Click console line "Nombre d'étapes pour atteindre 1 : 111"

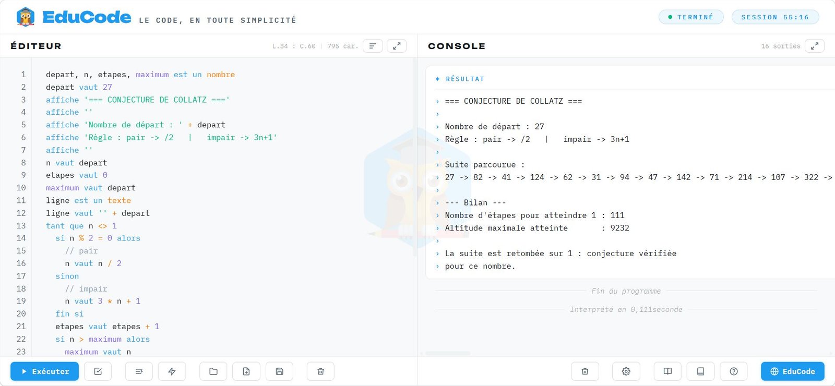[x=535, y=215]
